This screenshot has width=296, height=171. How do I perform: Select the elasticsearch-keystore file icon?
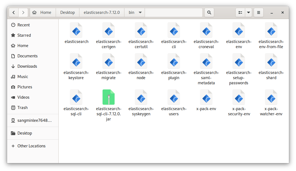pos(76,61)
